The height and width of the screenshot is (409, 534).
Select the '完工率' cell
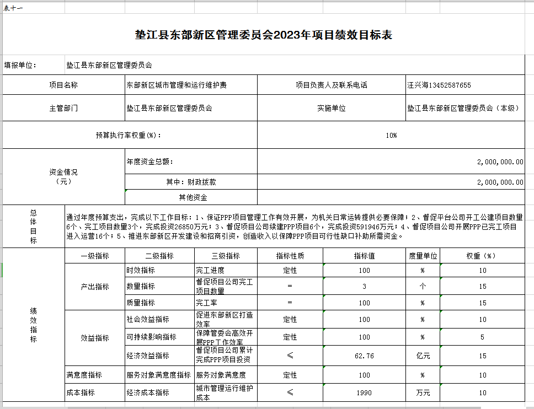pos(226,303)
